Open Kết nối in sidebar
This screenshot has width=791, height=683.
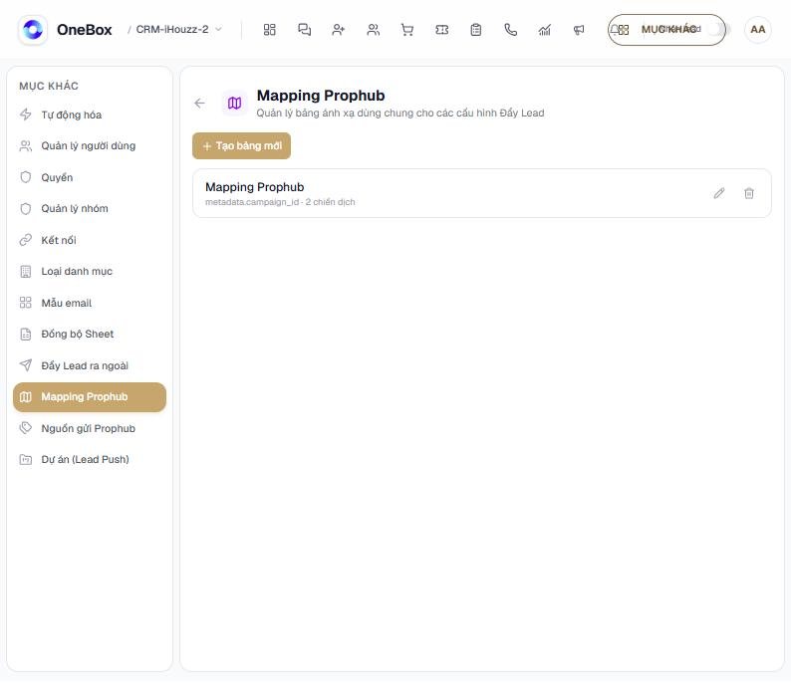click(90, 240)
